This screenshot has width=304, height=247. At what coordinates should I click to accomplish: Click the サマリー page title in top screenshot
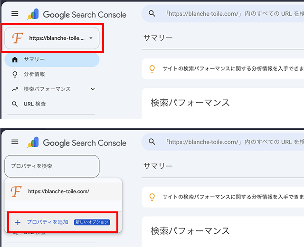158,38
